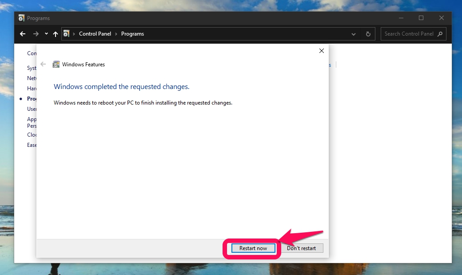Screen dimensions: 462x275
Task: Focus the Search Control Panel field
Action: click(x=413, y=34)
